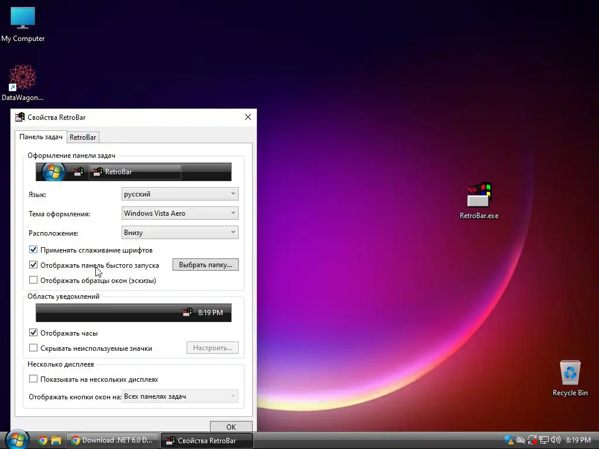Click the 'Настроить...' button

tap(212, 348)
